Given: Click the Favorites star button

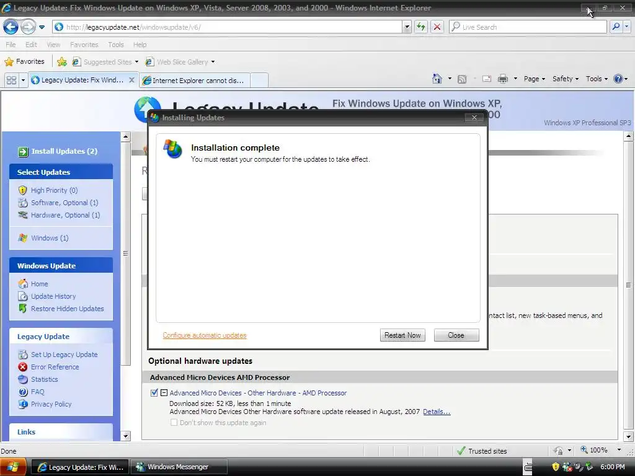Looking at the screenshot, I should point(24,61).
